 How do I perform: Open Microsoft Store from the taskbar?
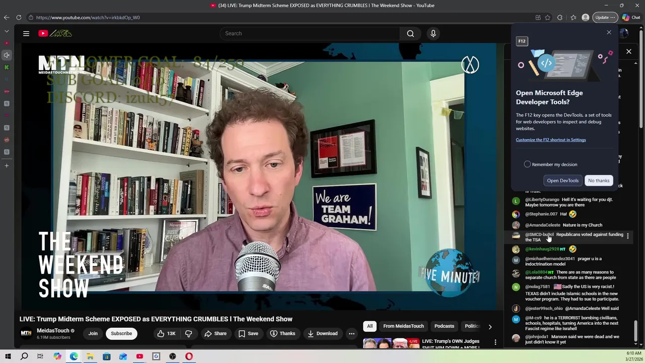pos(106,356)
